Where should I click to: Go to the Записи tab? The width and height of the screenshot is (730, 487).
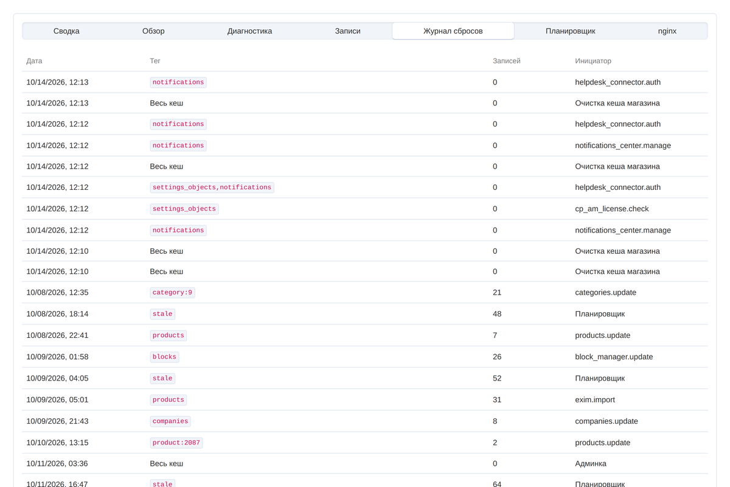click(x=348, y=31)
